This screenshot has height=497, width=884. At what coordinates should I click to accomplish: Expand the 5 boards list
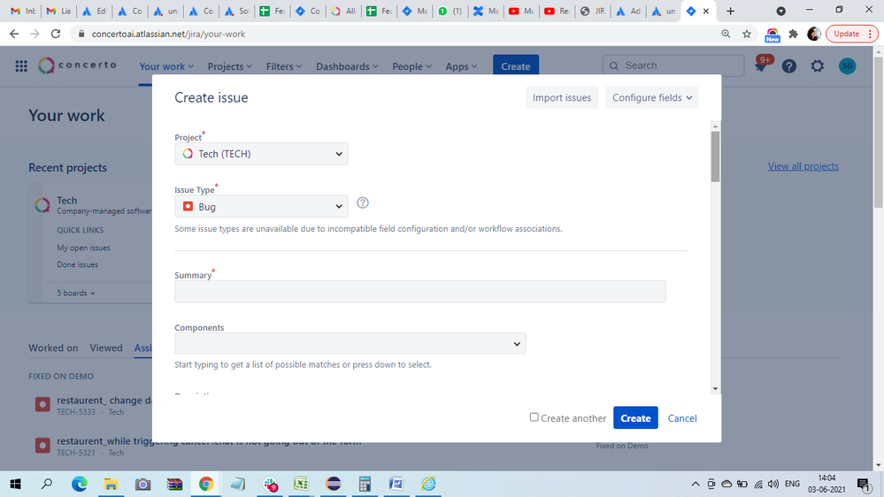(76, 293)
